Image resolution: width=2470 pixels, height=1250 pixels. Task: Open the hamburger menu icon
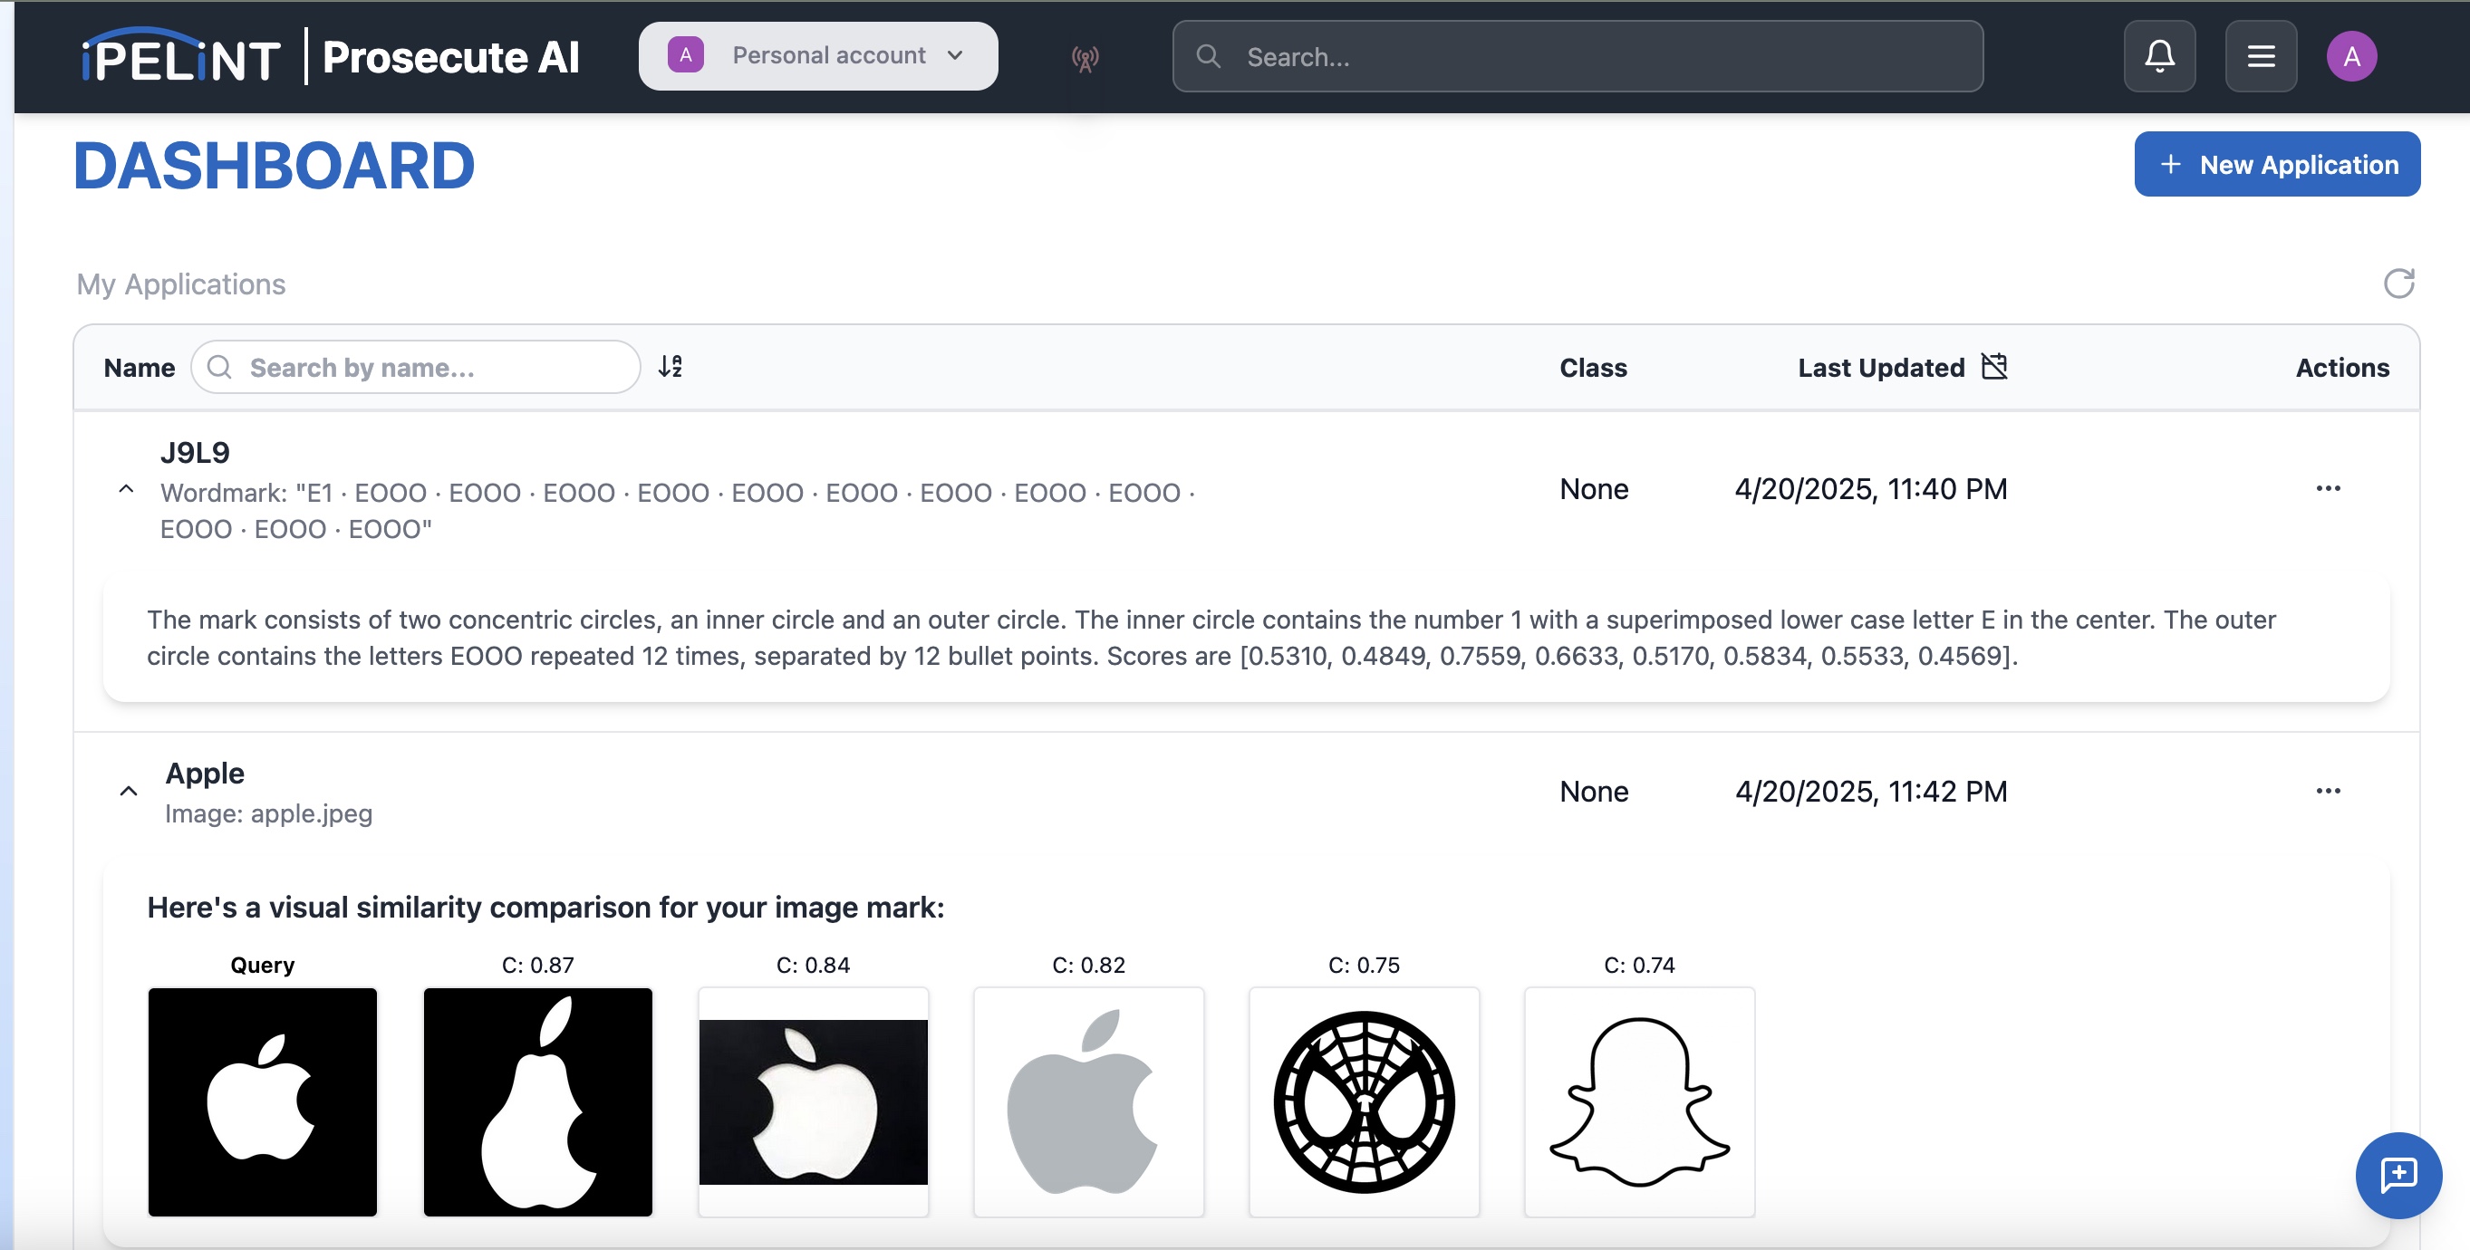(x=2260, y=56)
